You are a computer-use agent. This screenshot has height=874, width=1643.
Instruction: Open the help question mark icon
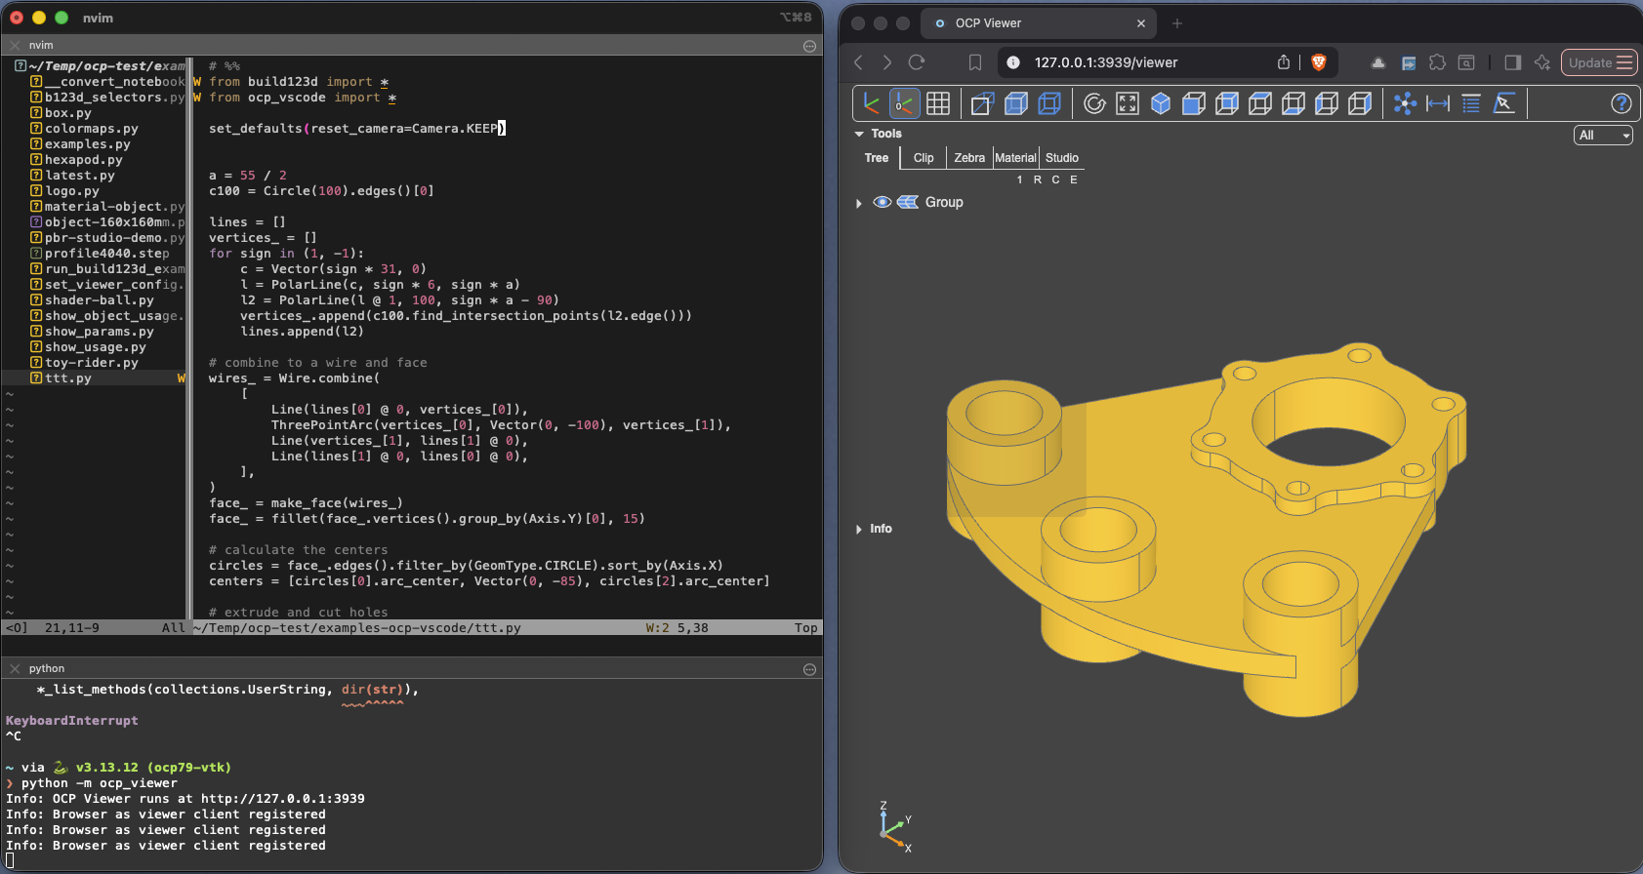(x=1621, y=103)
